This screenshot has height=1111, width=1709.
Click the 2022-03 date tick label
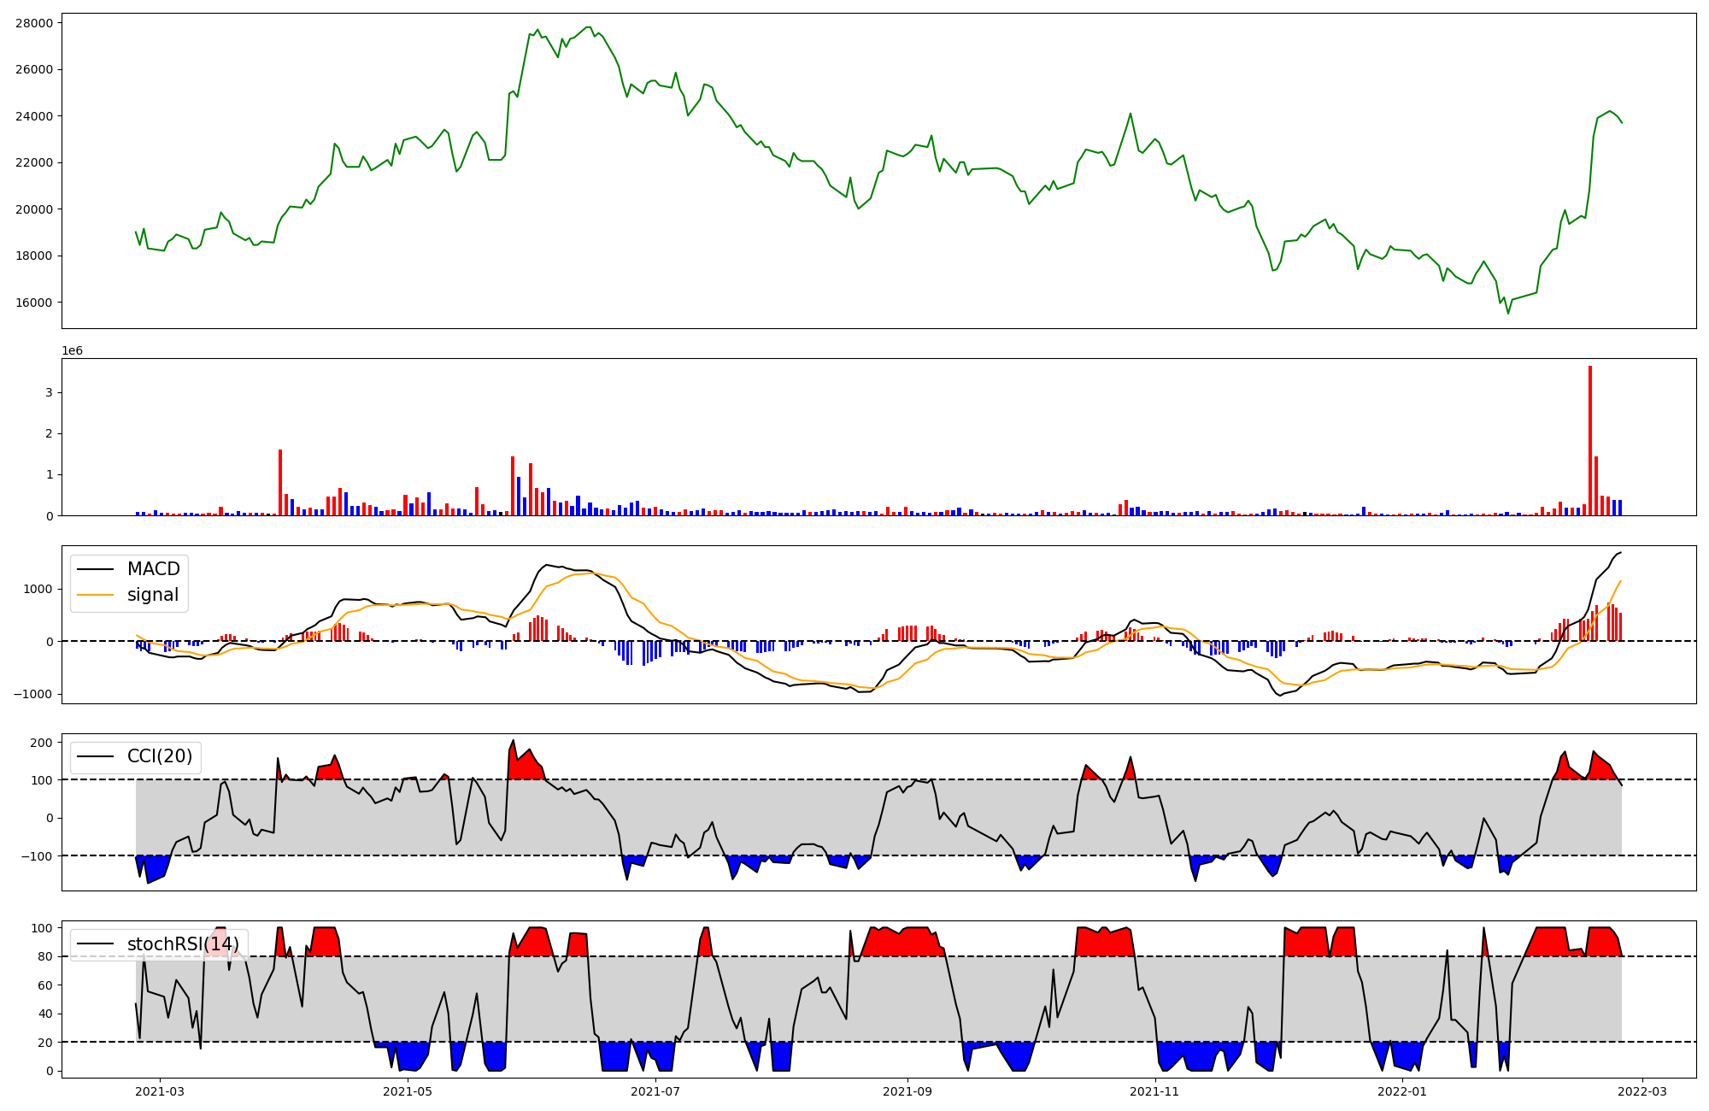tap(1641, 1091)
